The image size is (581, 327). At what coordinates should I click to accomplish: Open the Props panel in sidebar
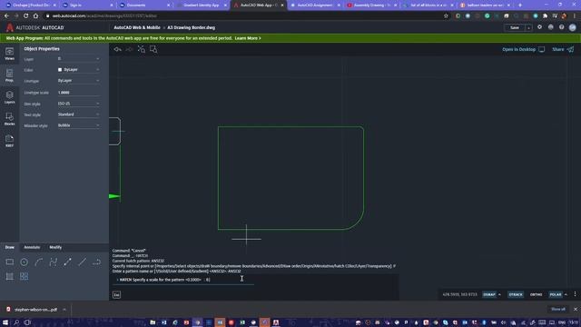(10, 75)
